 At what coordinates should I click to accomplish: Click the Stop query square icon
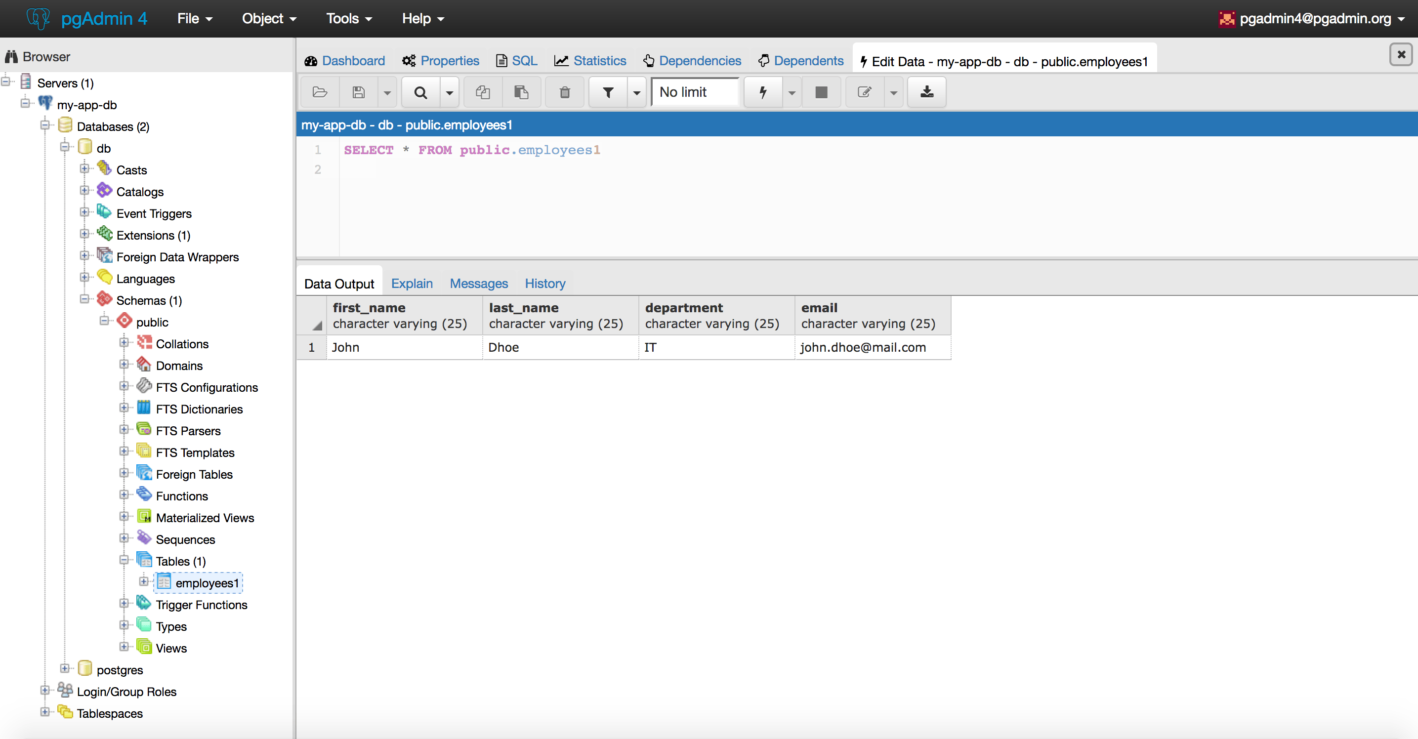(821, 92)
